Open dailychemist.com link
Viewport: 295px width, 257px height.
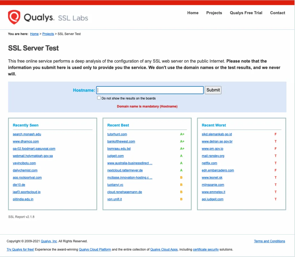[25, 170]
